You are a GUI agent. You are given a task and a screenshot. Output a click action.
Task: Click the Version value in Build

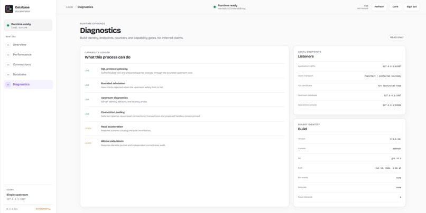(395, 139)
